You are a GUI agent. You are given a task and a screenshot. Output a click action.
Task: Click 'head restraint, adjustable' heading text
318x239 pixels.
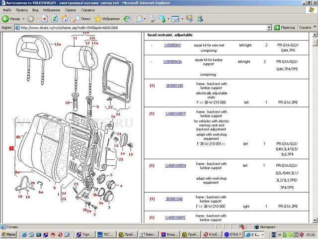170,35
